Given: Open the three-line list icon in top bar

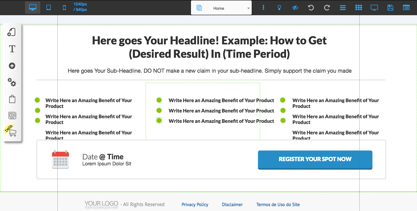Looking at the screenshot, I should (x=343, y=8).
